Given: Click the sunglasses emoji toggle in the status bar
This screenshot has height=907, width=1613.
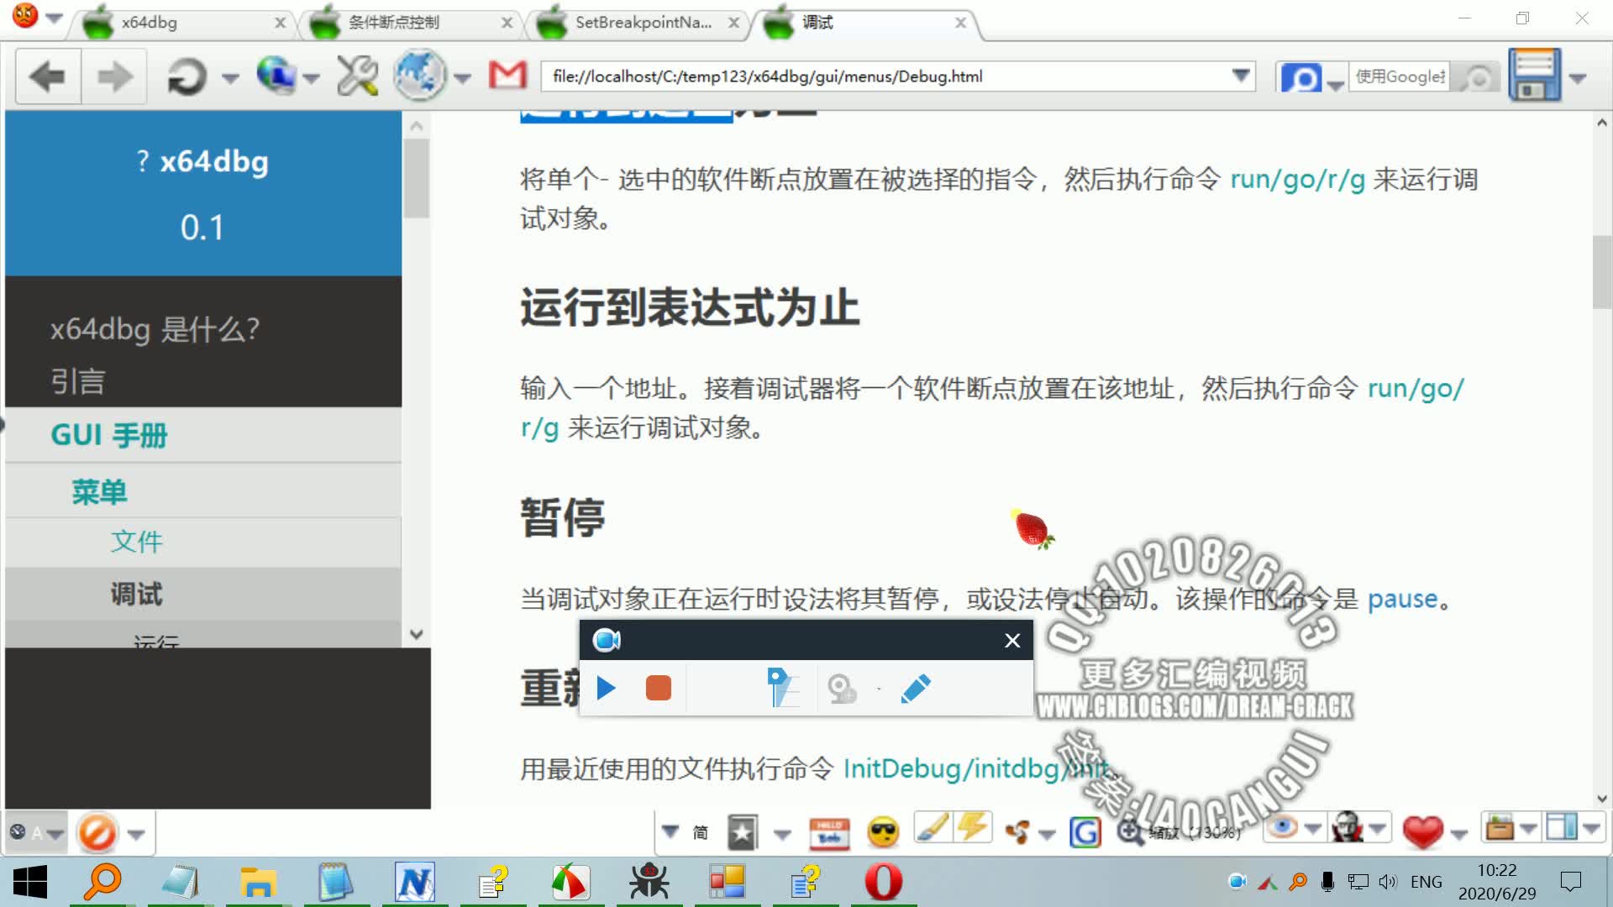Looking at the screenshot, I should click(x=882, y=832).
